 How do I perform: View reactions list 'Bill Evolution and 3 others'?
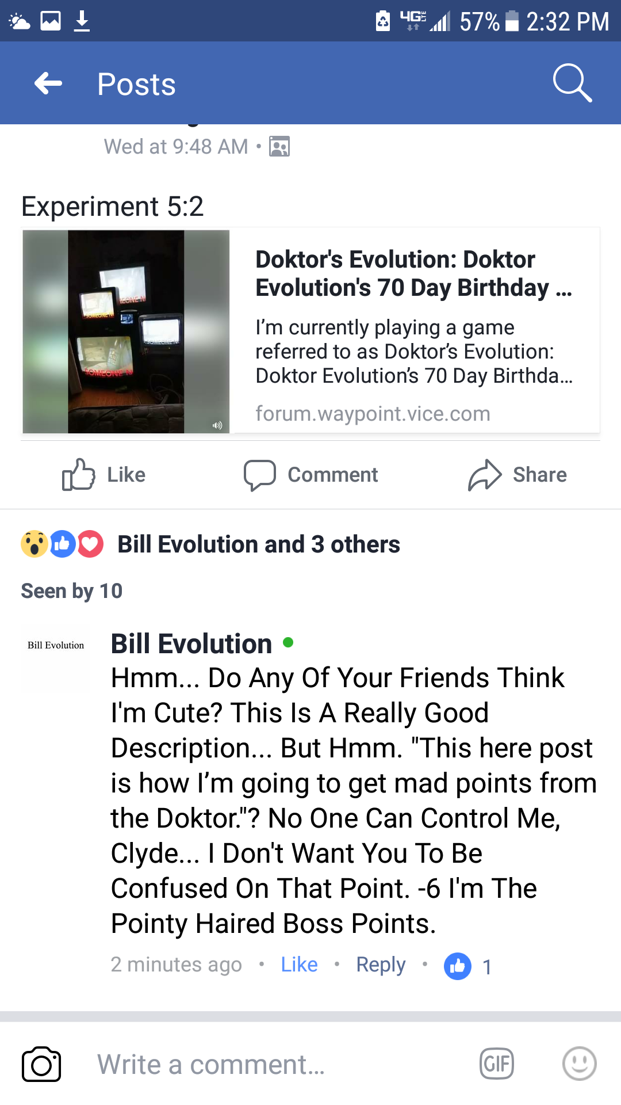coord(259,544)
